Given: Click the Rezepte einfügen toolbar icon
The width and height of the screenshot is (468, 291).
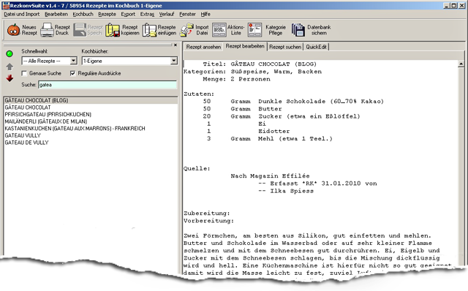Looking at the screenshot, I should click(x=149, y=30).
